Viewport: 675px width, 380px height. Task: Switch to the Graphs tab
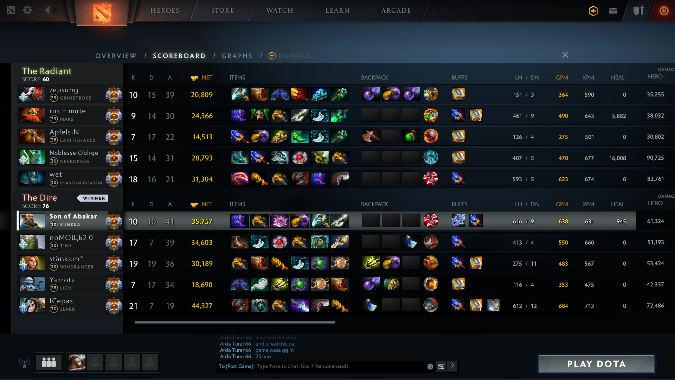click(237, 56)
